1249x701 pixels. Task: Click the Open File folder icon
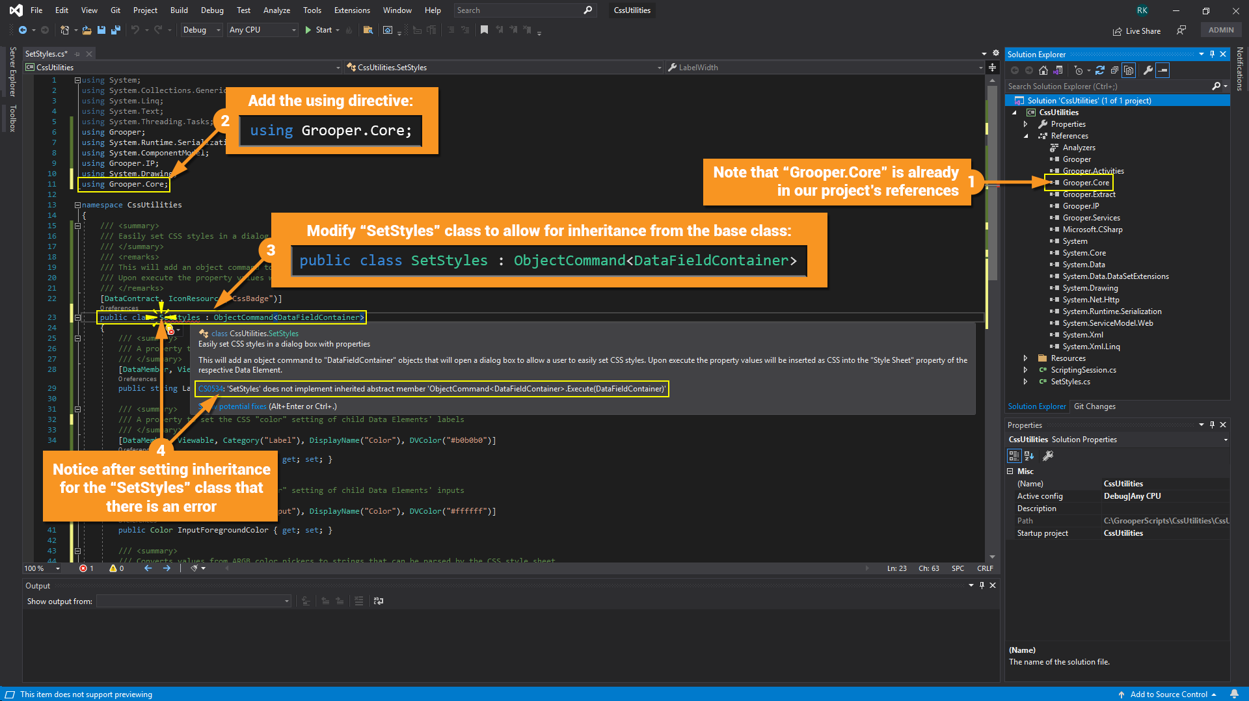pyautogui.click(x=87, y=30)
